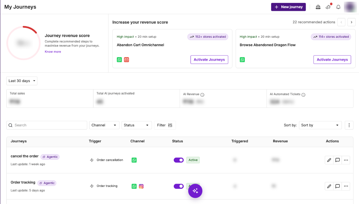Click the Agentic tag on cancel the order
Image resolution: width=359 pixels, height=204 pixels.
[50, 157]
